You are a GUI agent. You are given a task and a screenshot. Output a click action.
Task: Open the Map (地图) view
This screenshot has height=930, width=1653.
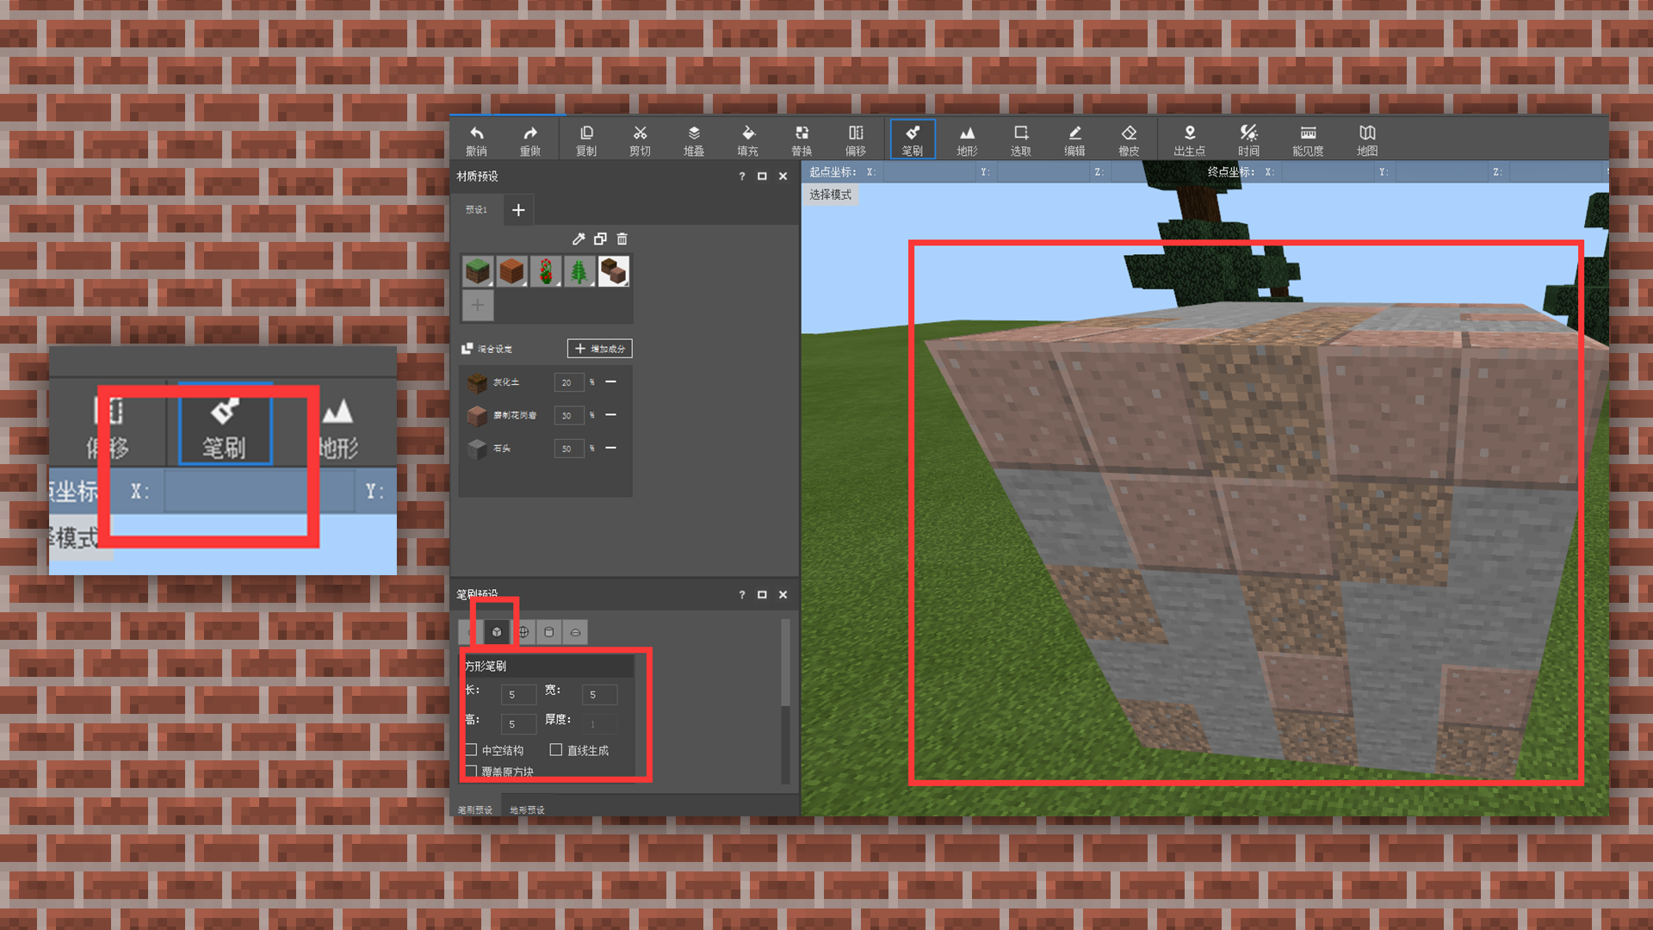coord(1367,139)
